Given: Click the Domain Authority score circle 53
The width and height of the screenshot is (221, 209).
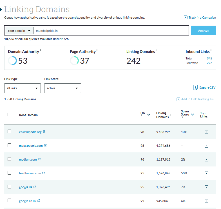Looking at the screenshot, I should coord(12,61).
